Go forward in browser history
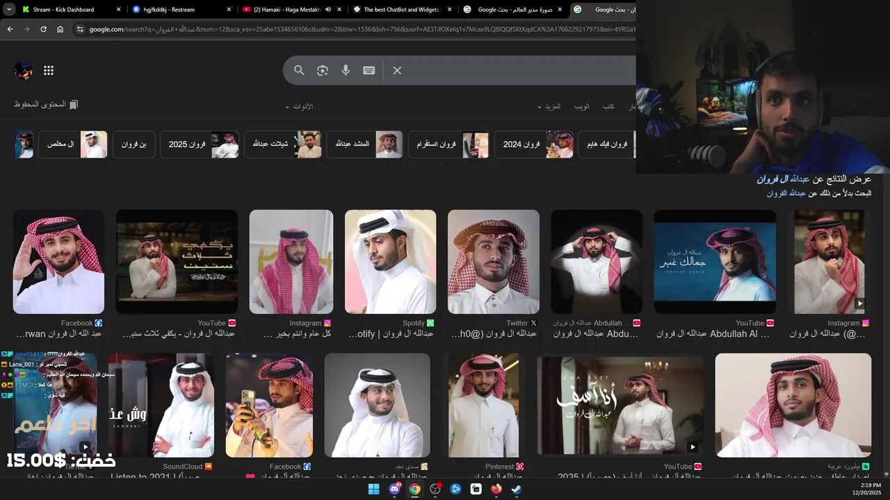This screenshot has height=500, width=890. [x=26, y=29]
